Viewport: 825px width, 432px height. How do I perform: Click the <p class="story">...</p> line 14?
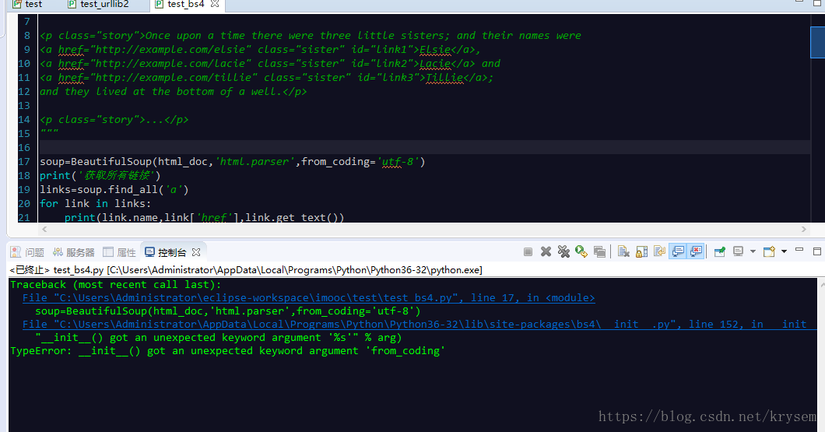(x=114, y=119)
